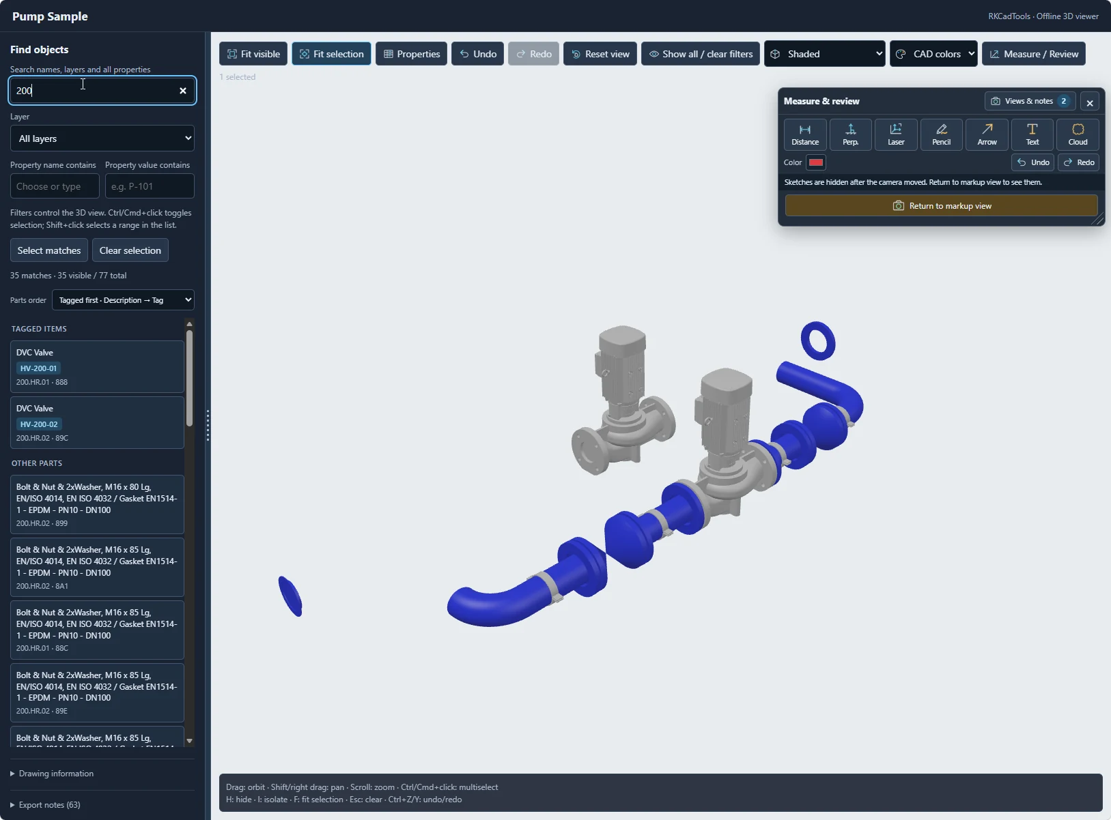Clear the search box with X
The image size is (1111, 820).
point(183,91)
